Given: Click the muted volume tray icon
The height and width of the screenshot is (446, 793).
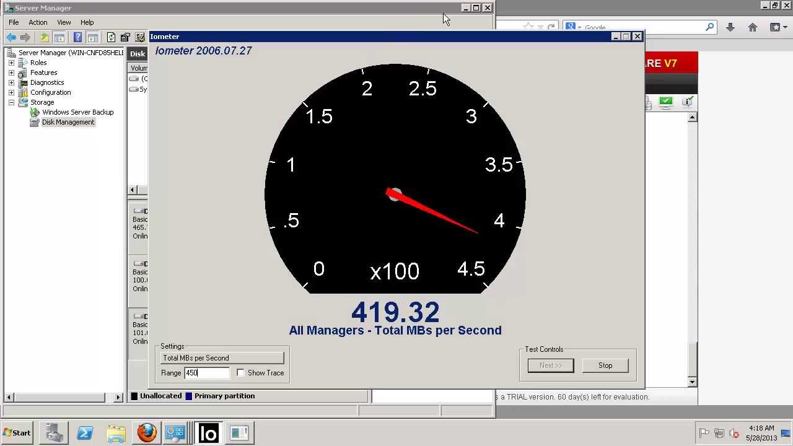Looking at the screenshot, I should (x=734, y=433).
